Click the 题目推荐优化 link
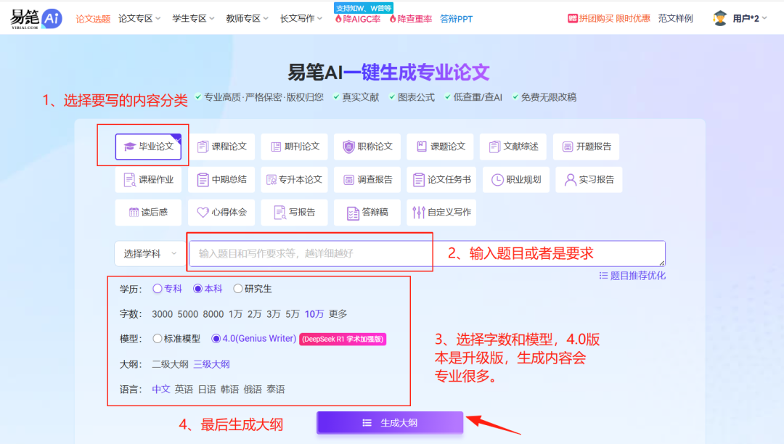Viewport: 784px width, 444px height. click(x=632, y=276)
